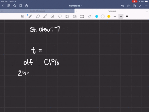Open the camera tool
Viewport: 149px width, 112px height.
pos(74,16)
